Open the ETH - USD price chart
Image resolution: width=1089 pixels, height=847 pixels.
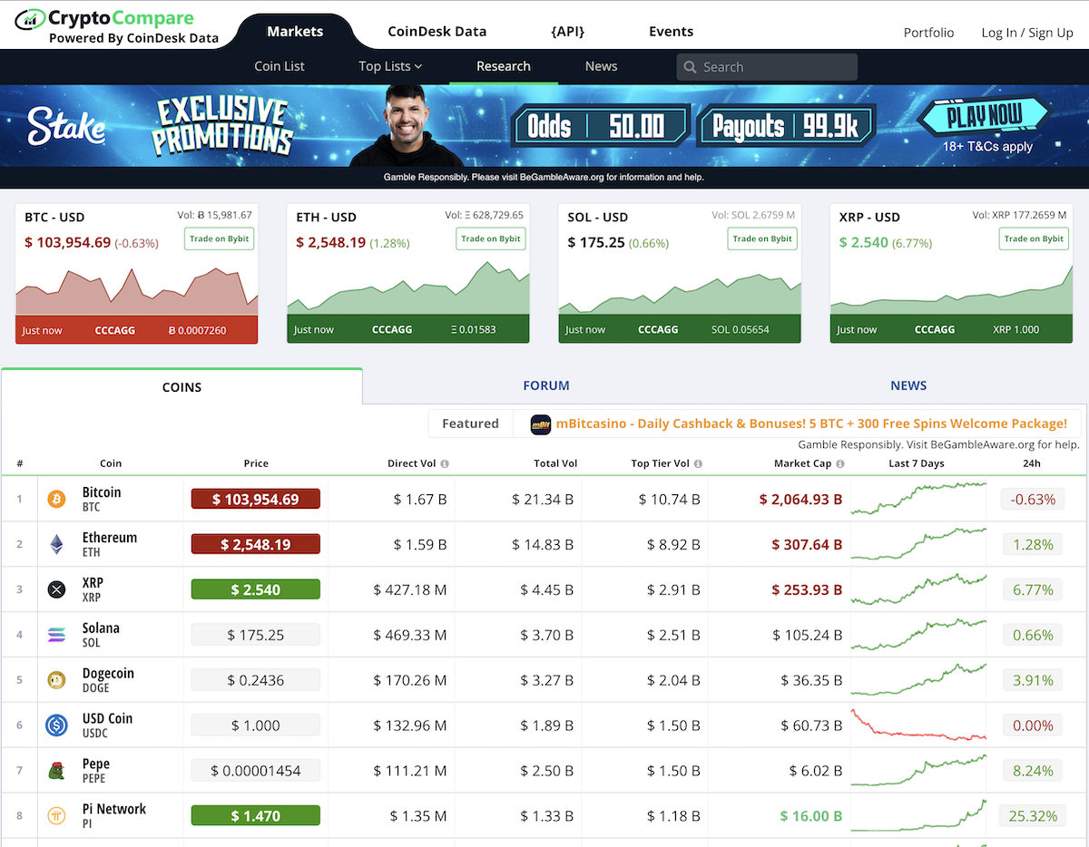point(408,288)
